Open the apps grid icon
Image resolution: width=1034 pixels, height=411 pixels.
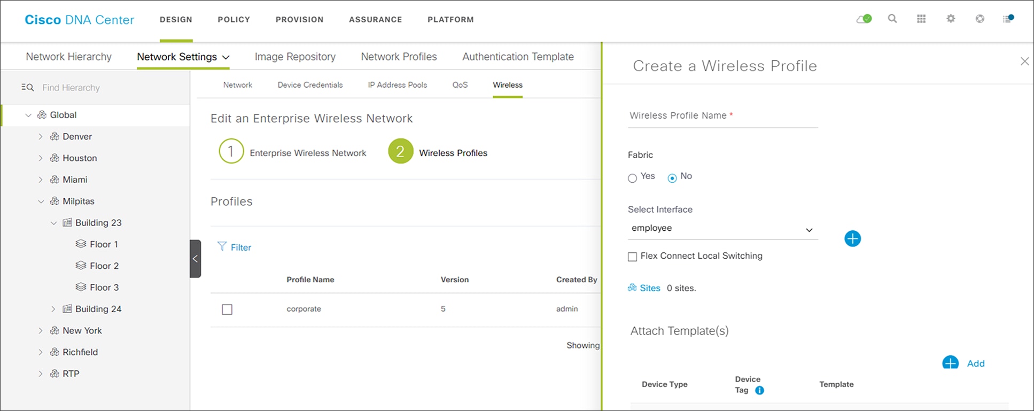pos(921,19)
